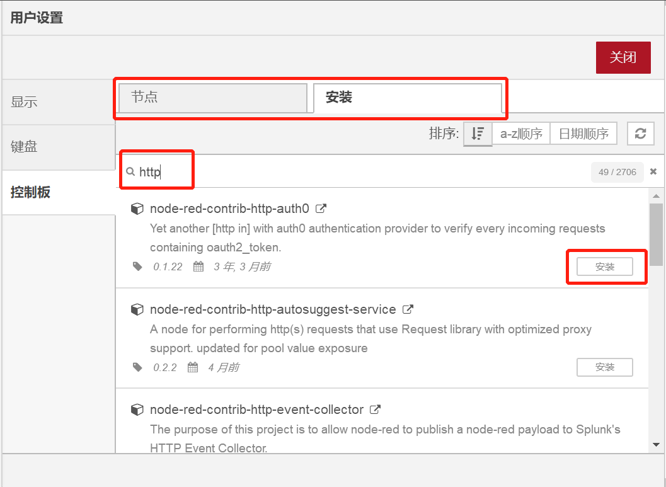Sort modules by a-z顺序
666x487 pixels.
[x=521, y=134]
